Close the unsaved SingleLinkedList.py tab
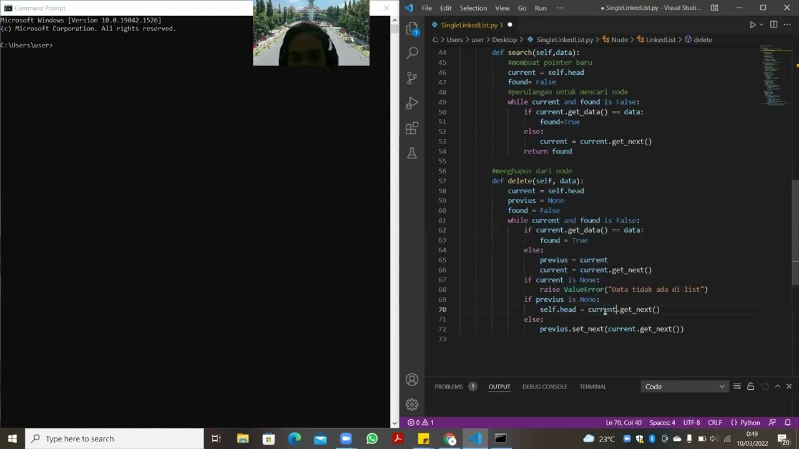This screenshot has width=799, height=449. 509,25
